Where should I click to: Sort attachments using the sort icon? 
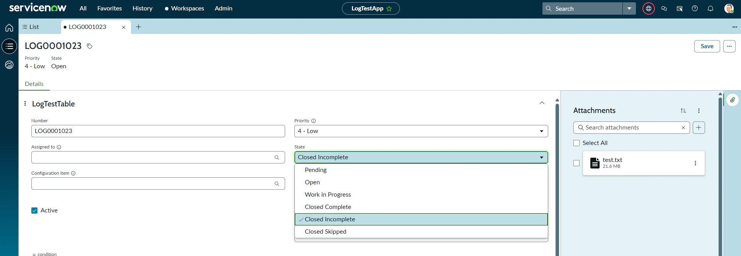point(683,111)
